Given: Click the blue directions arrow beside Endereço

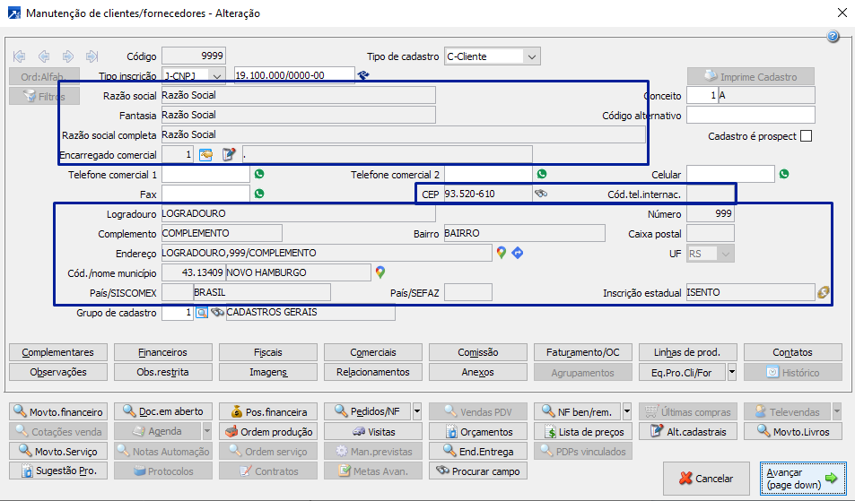Looking at the screenshot, I should tap(517, 253).
